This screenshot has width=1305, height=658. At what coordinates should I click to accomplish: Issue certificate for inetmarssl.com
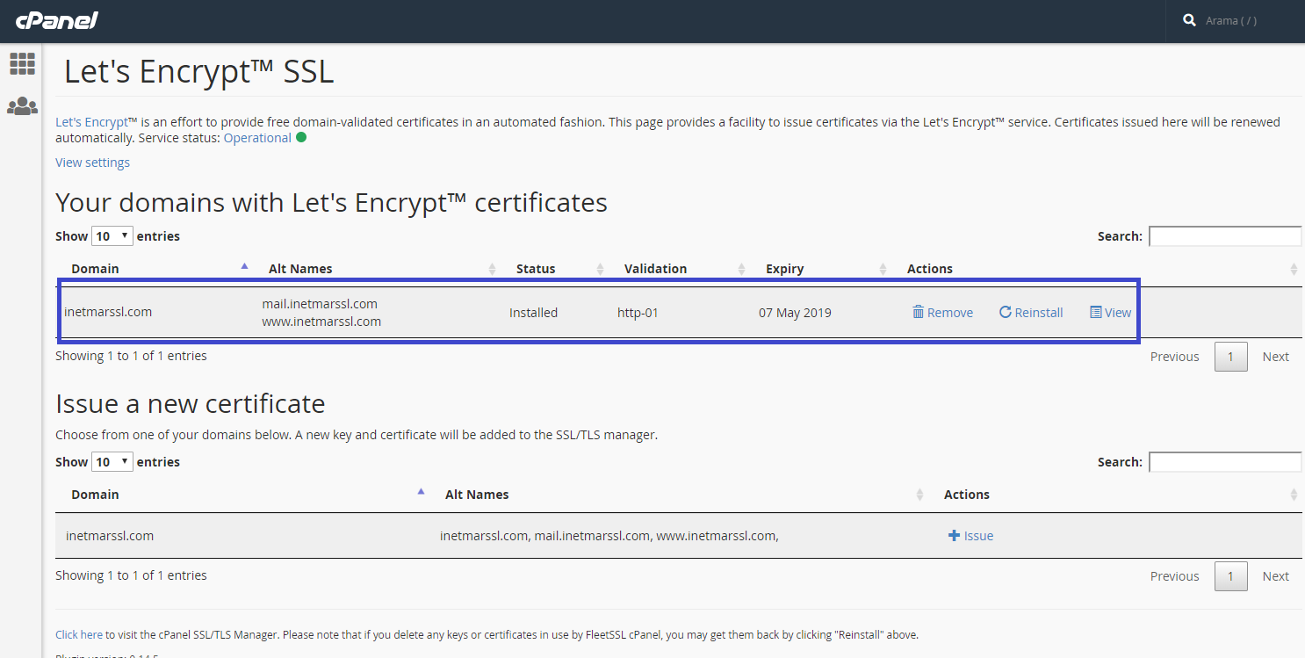pos(970,536)
